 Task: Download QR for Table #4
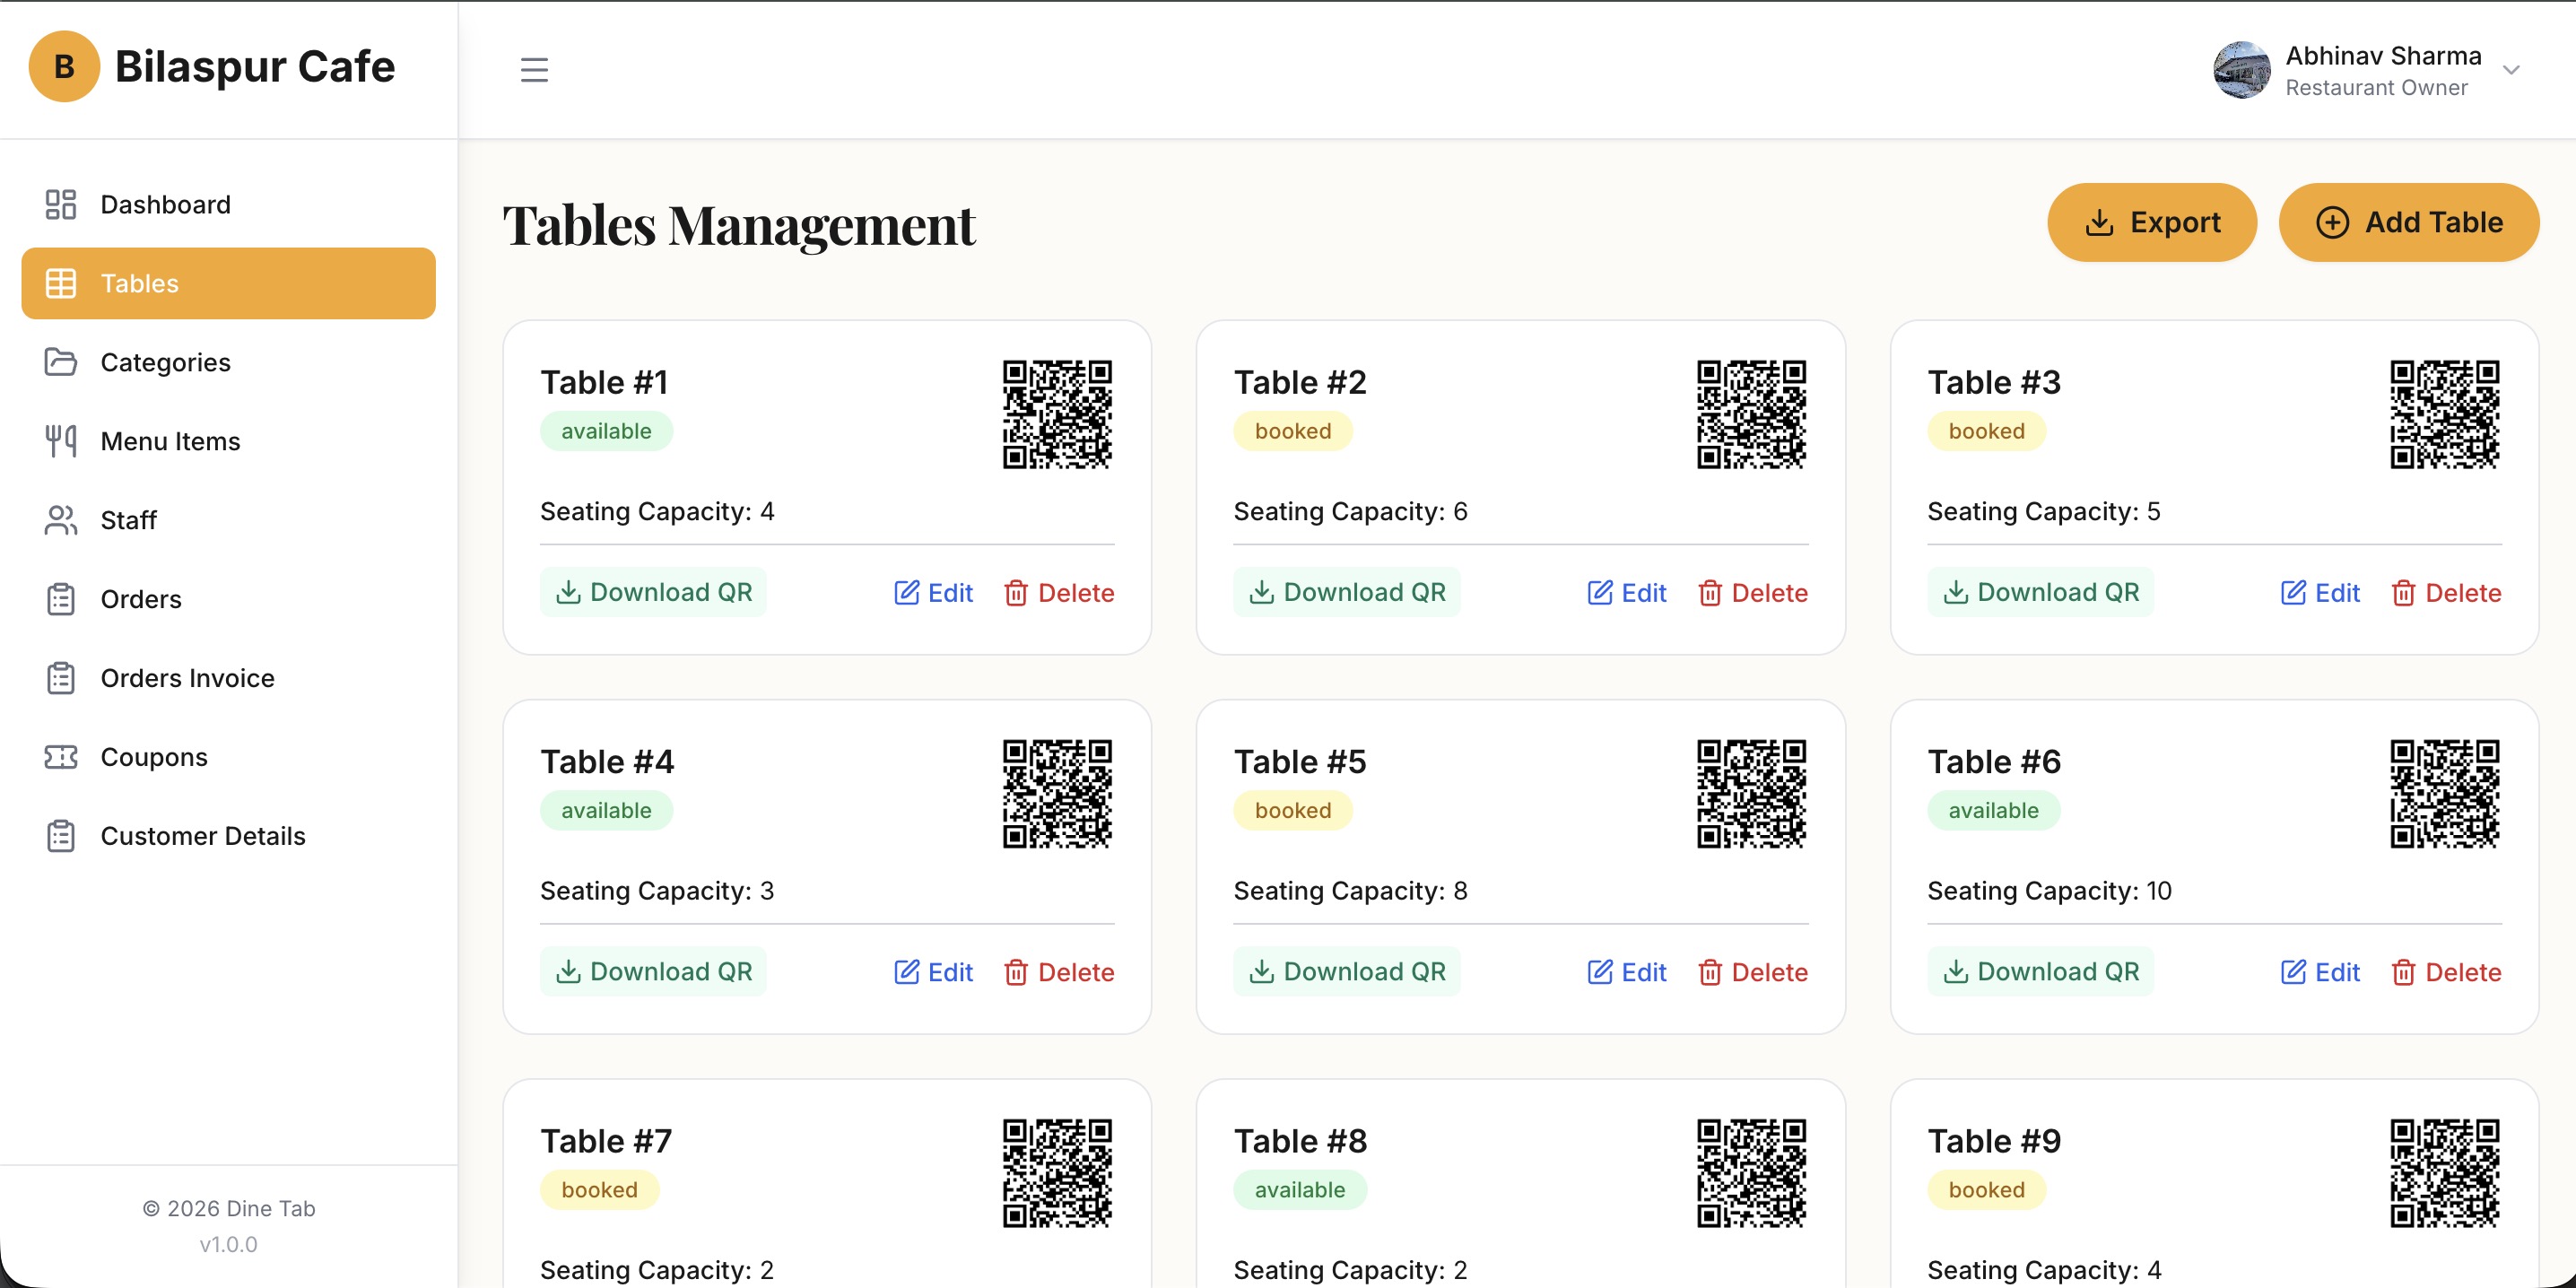[654, 971]
